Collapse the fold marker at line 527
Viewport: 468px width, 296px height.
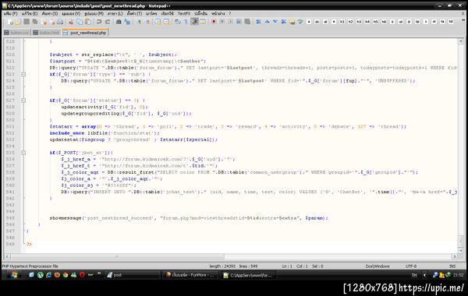pos(23,100)
